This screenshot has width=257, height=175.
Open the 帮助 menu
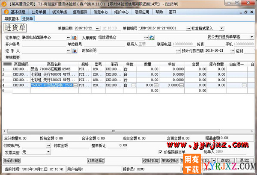pos(159,12)
